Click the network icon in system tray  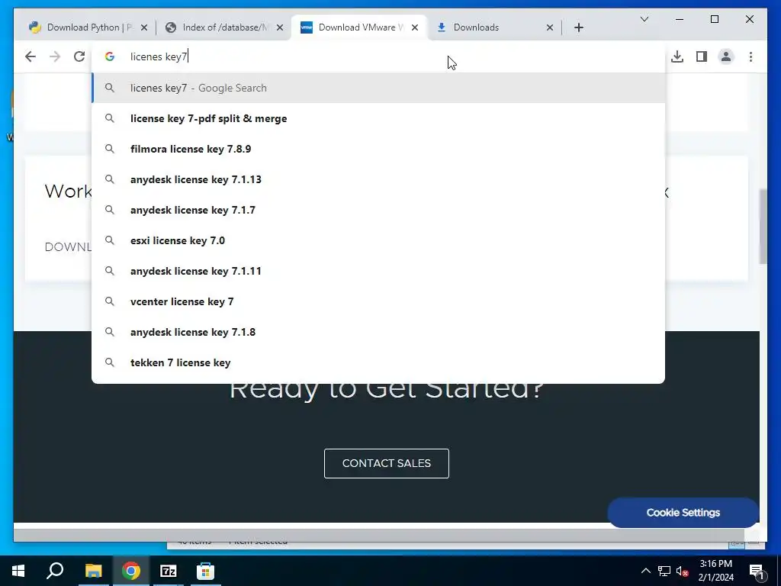click(664, 571)
